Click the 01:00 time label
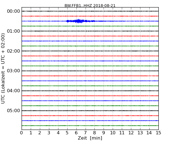This screenshot has width=180, height=144. click(14, 31)
